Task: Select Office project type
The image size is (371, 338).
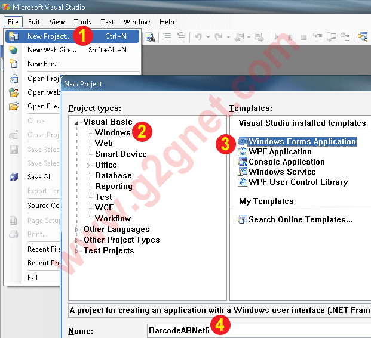Action: click(106, 165)
